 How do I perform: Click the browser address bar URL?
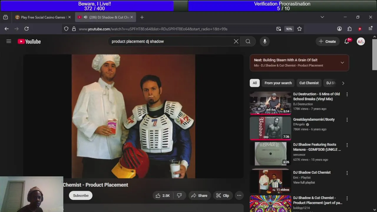tap(153, 29)
